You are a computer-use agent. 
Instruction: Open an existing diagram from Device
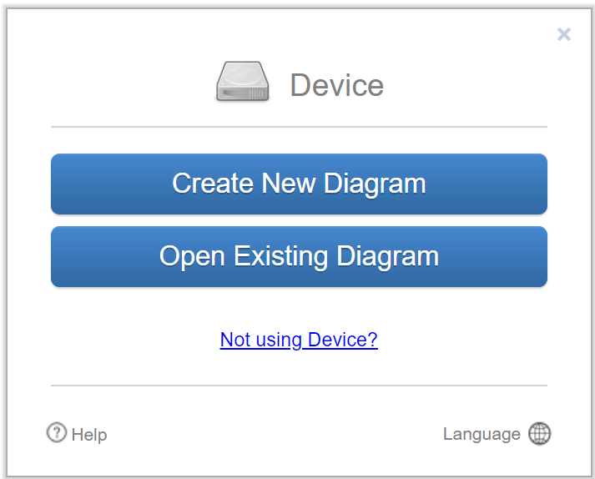[299, 256]
